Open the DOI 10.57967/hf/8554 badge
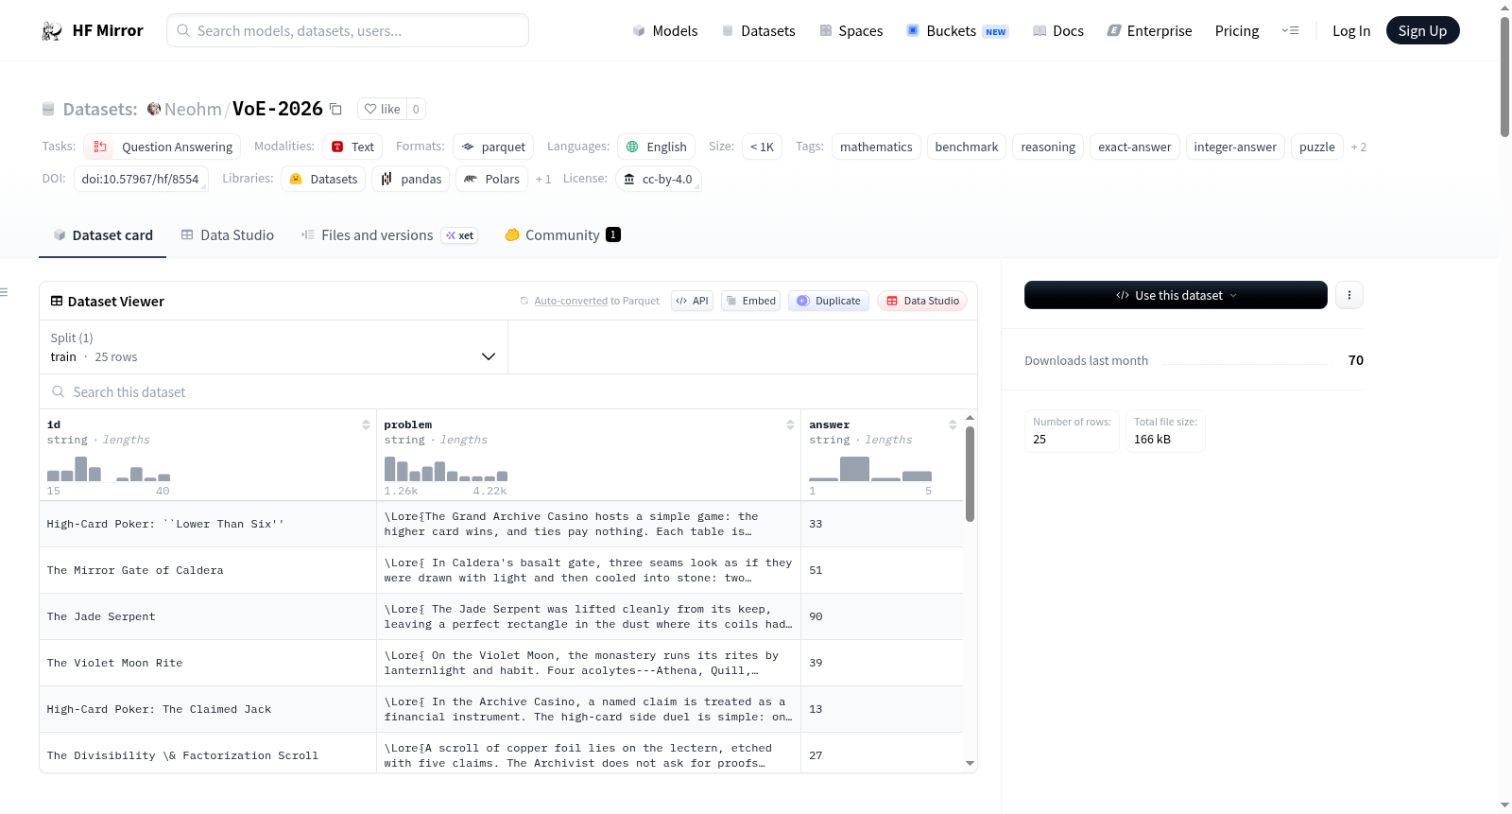 tap(140, 179)
